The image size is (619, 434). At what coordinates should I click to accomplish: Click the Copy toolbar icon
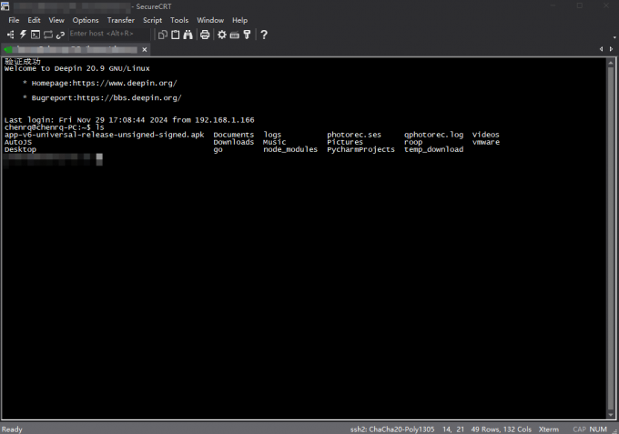[163, 35]
